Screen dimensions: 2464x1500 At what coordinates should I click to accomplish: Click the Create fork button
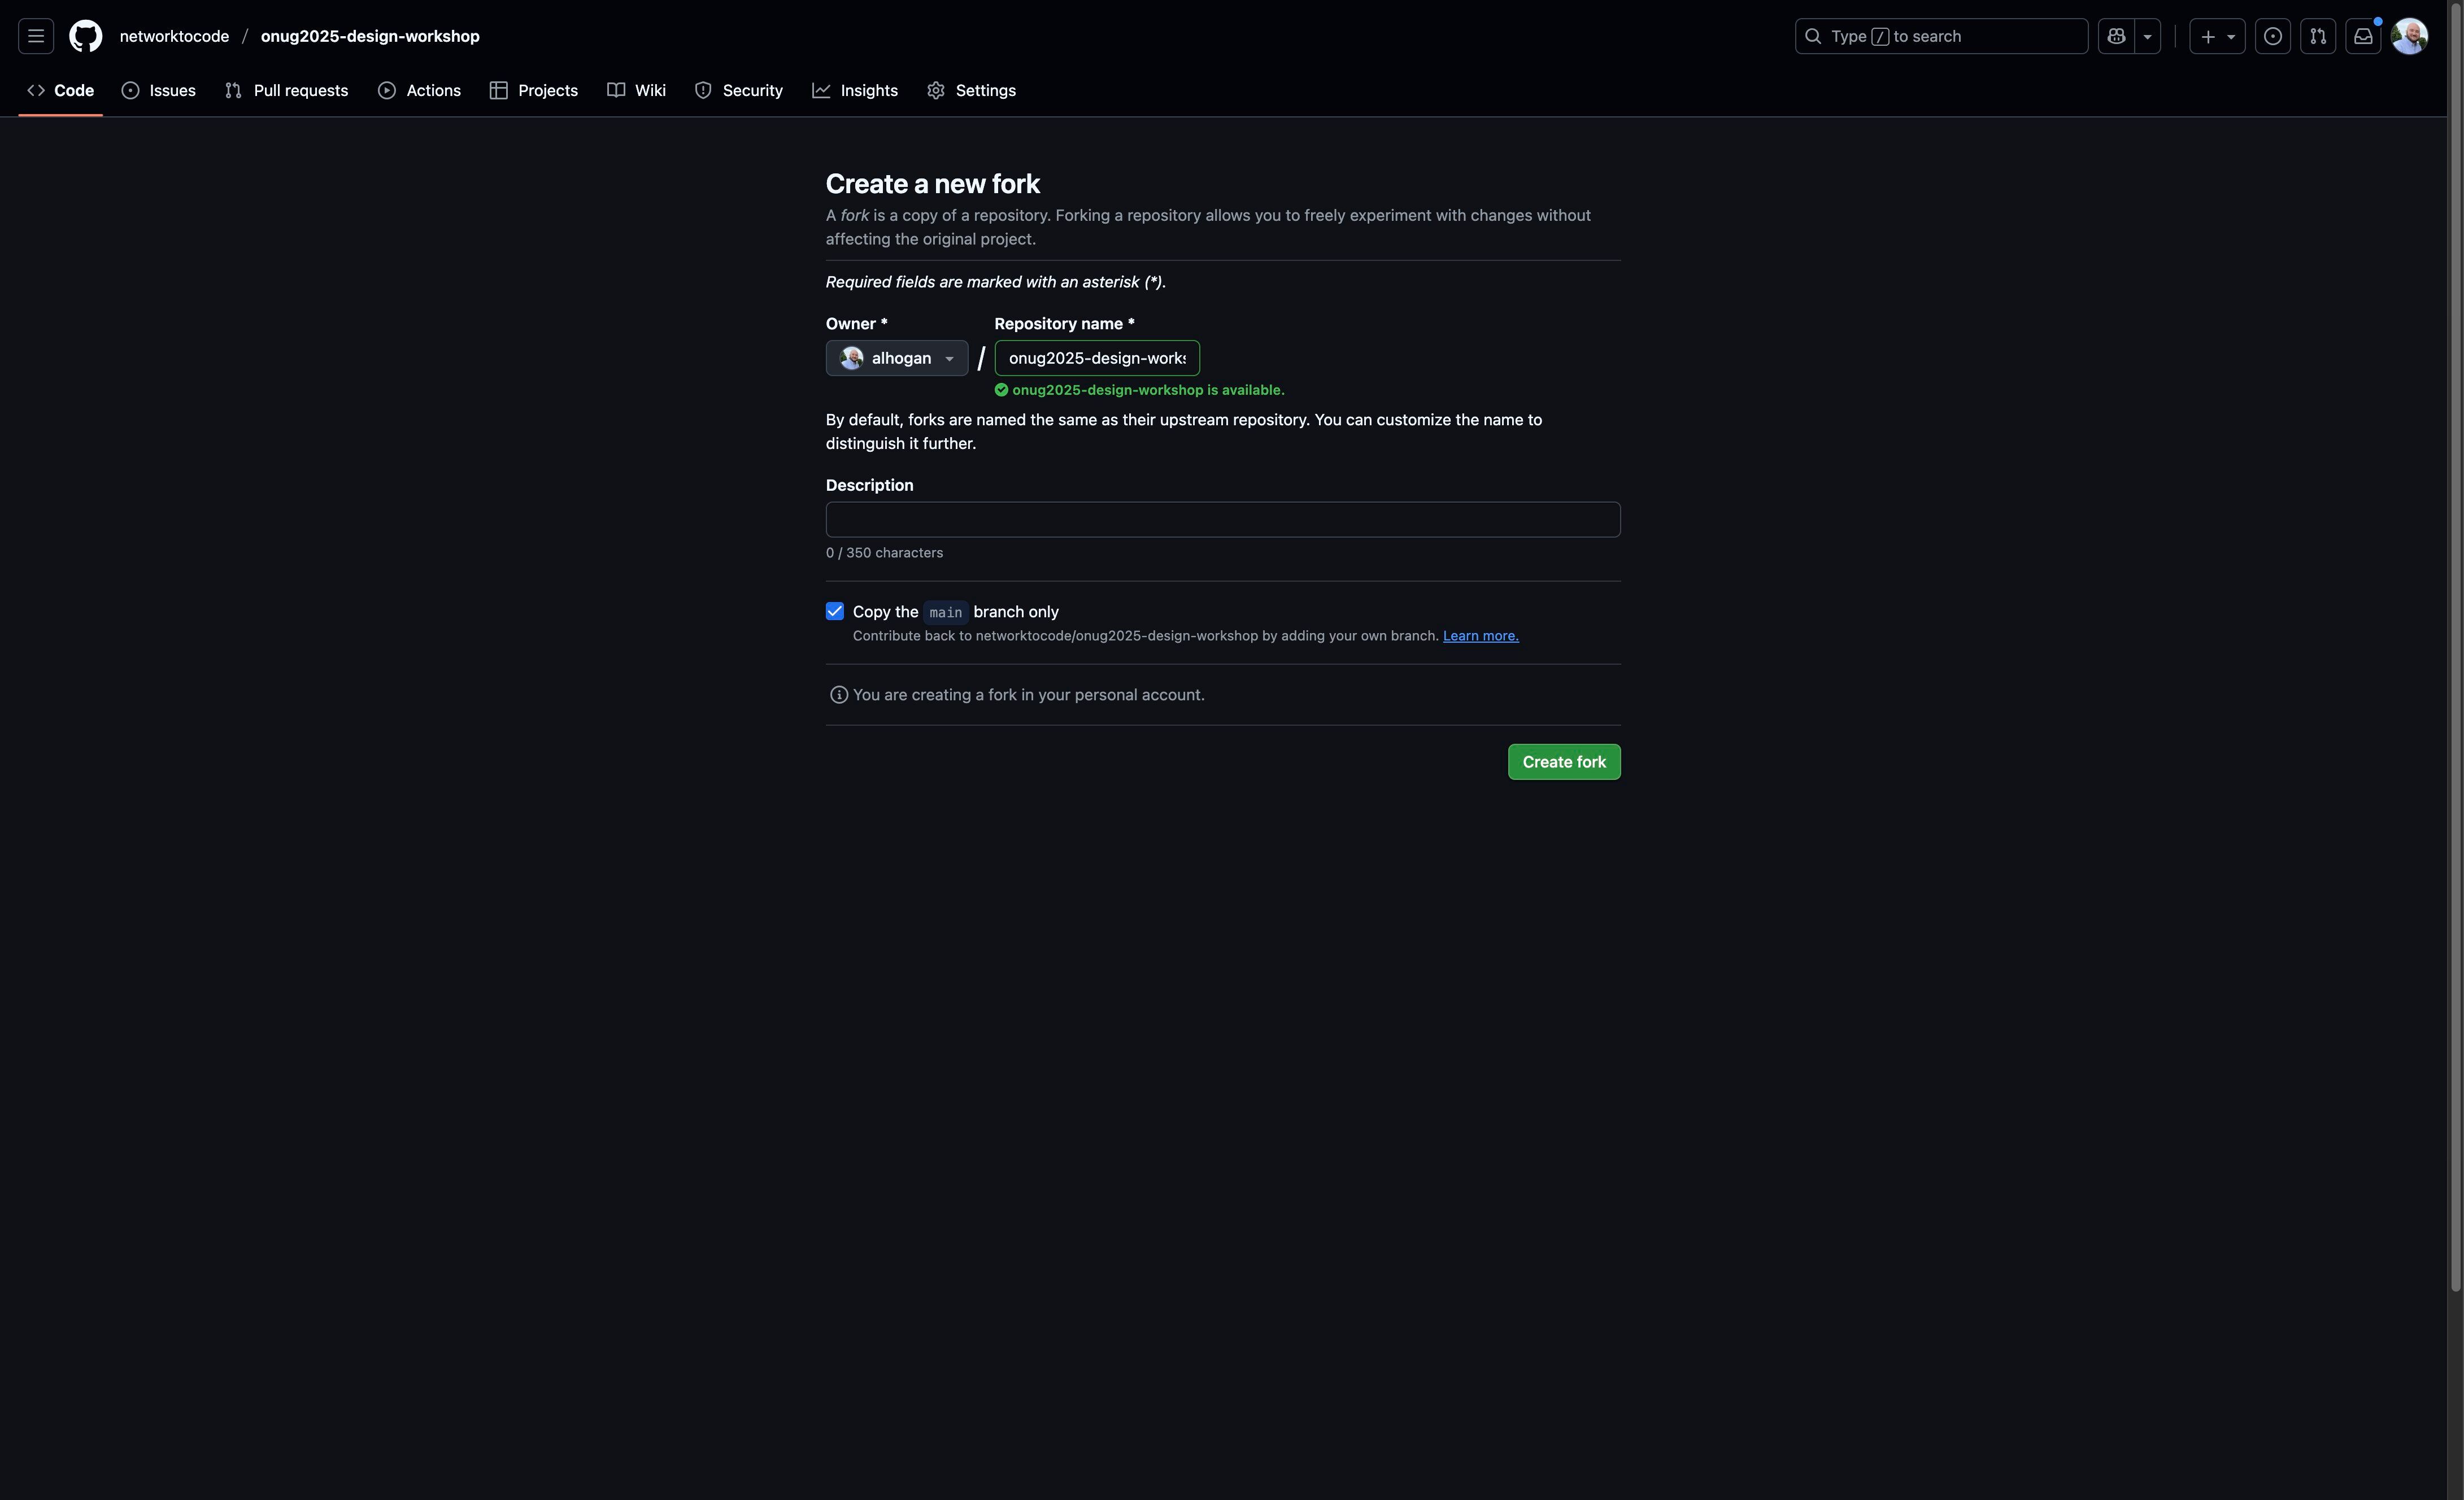coord(1564,762)
